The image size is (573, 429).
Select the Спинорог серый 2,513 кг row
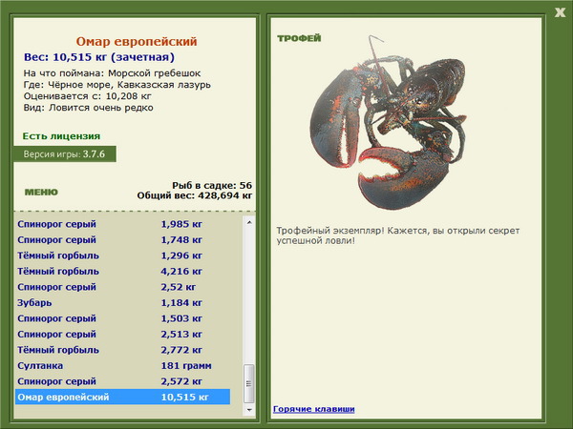pos(123,334)
